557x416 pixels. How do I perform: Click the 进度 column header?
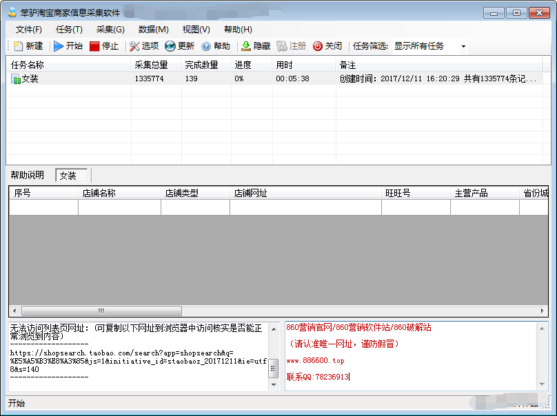(252, 65)
